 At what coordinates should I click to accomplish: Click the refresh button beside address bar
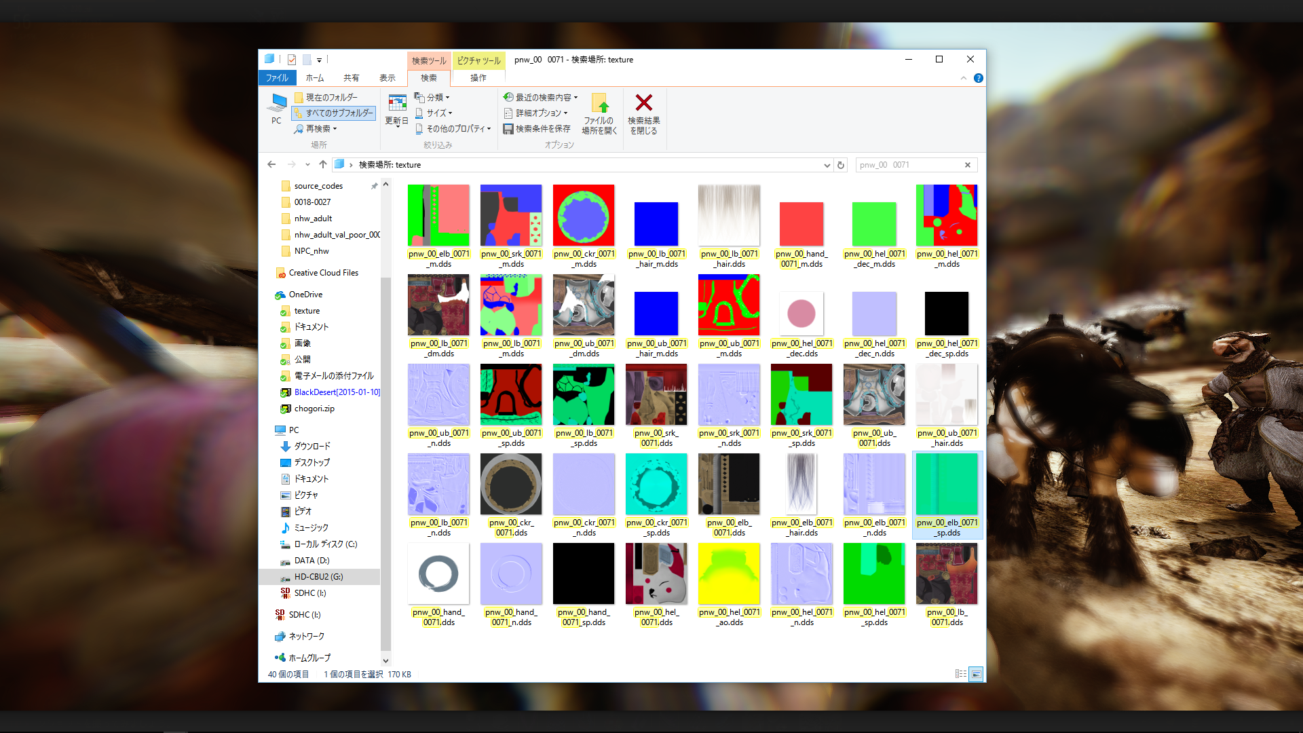tap(841, 165)
